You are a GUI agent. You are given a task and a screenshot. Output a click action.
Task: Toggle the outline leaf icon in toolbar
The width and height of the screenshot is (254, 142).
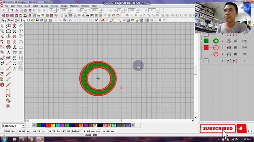click(111, 20)
